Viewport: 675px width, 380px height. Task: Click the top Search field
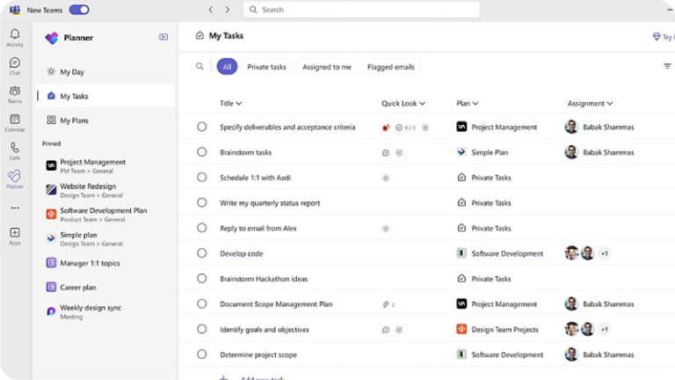click(361, 10)
